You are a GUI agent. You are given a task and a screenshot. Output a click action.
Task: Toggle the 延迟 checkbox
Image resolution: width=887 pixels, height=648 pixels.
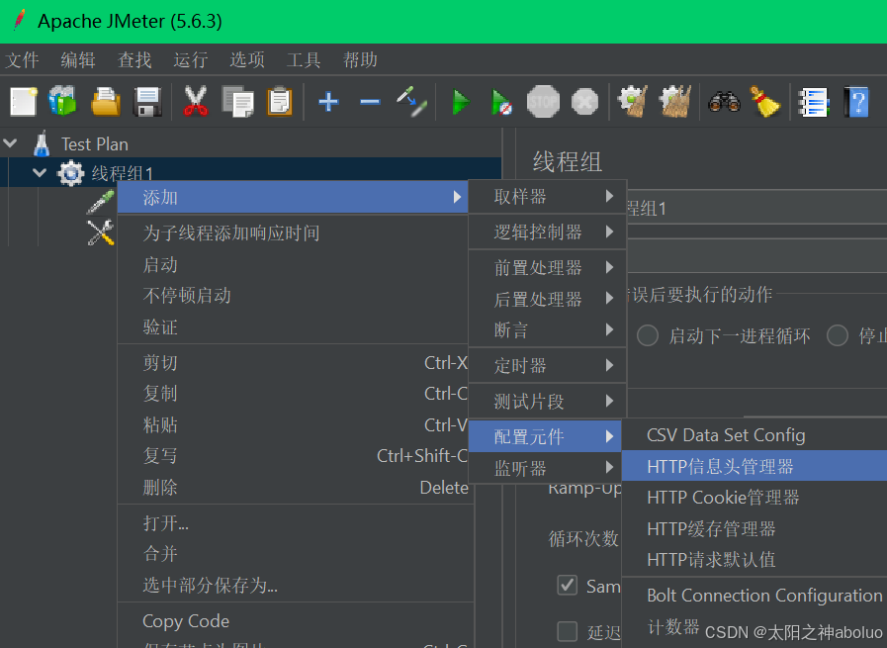click(567, 631)
